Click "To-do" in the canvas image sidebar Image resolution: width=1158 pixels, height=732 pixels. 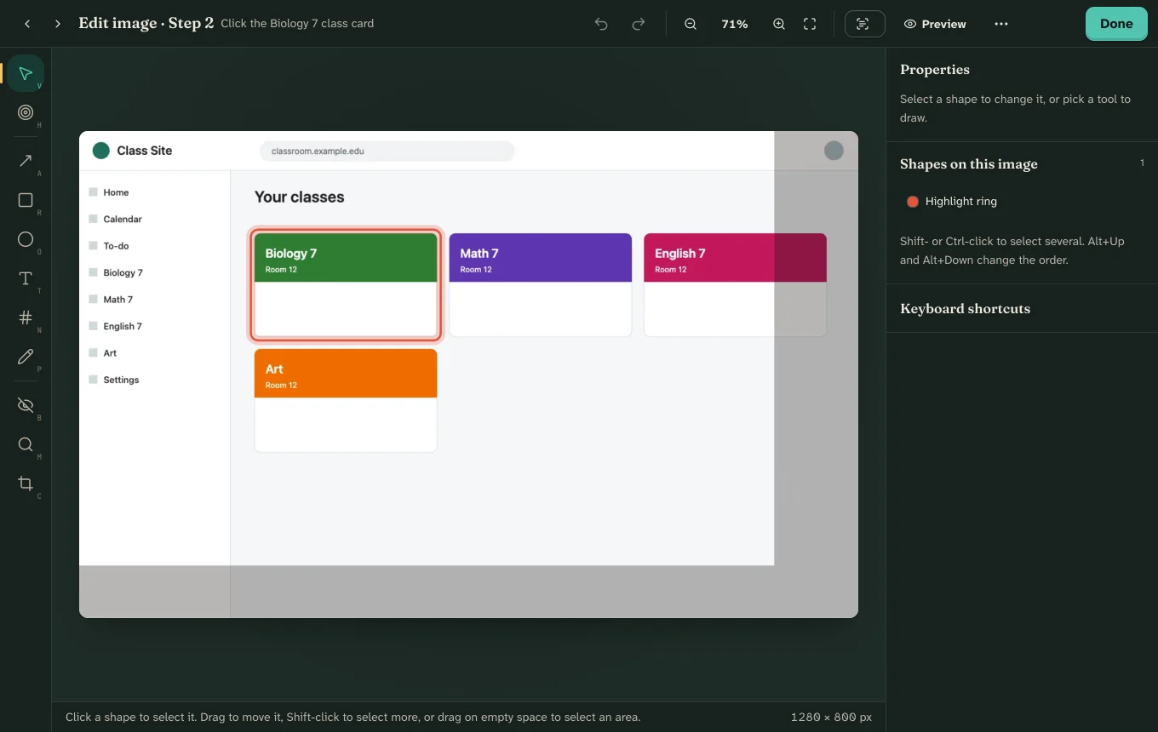[x=116, y=246]
